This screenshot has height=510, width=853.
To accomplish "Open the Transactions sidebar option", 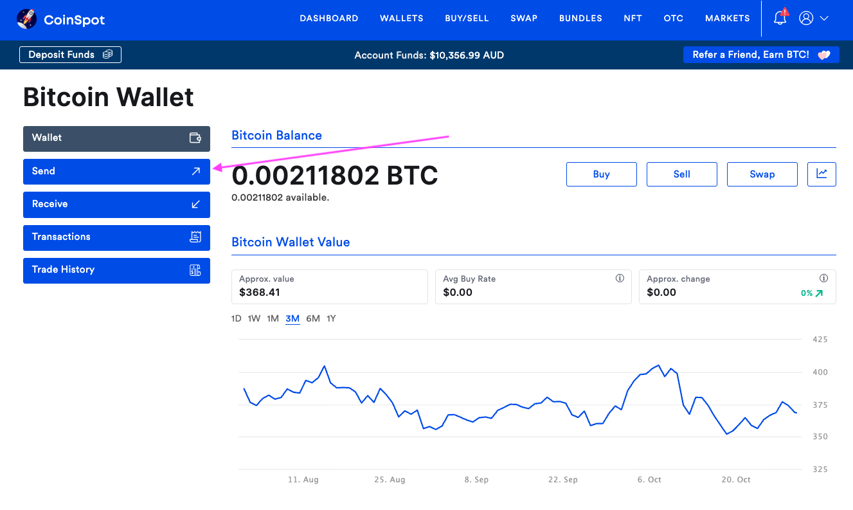I will point(116,237).
